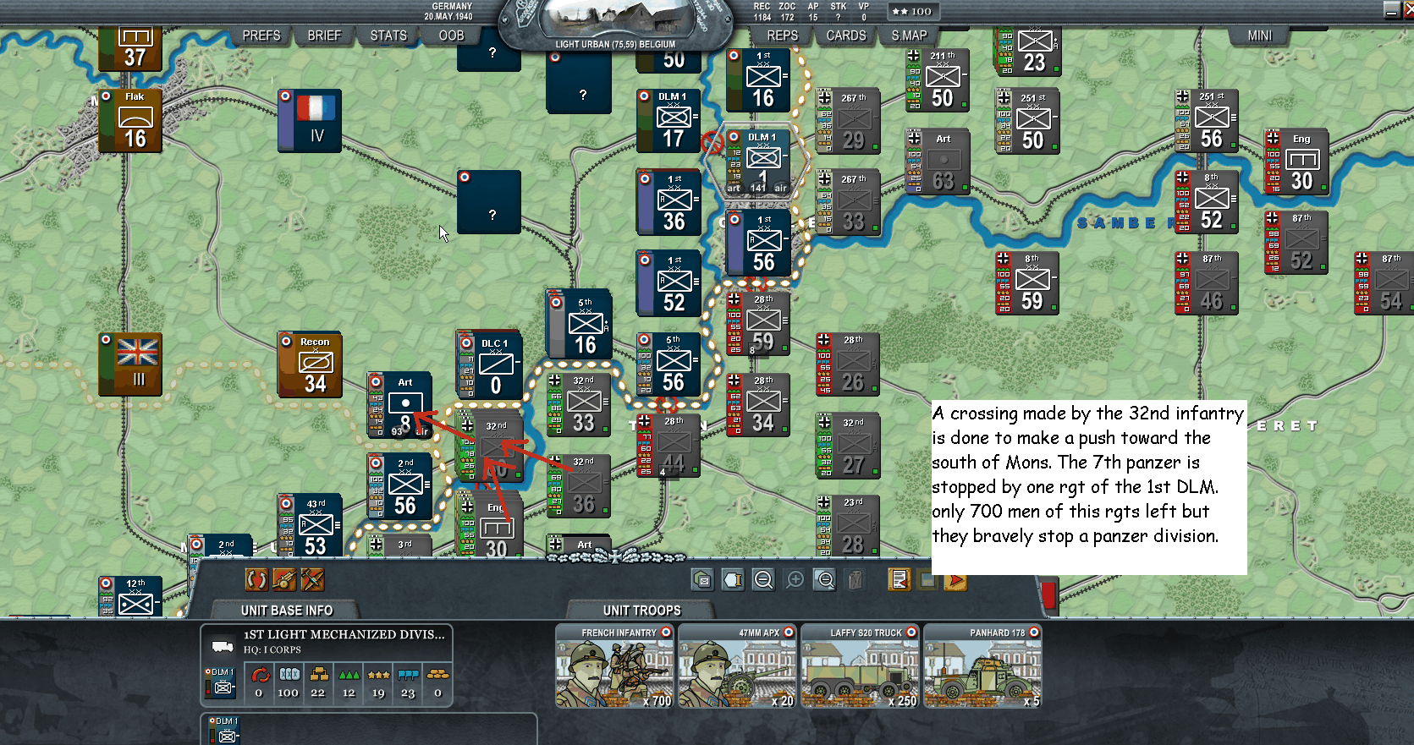Select the German 267th unit with strength 29

[x=848, y=121]
